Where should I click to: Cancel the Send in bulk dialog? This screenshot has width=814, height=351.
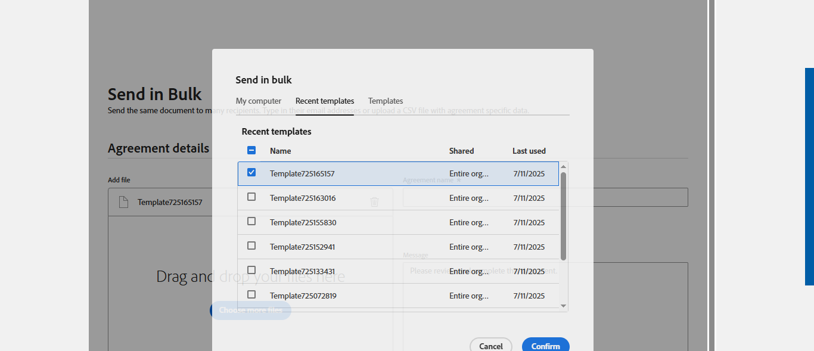pyautogui.click(x=490, y=346)
